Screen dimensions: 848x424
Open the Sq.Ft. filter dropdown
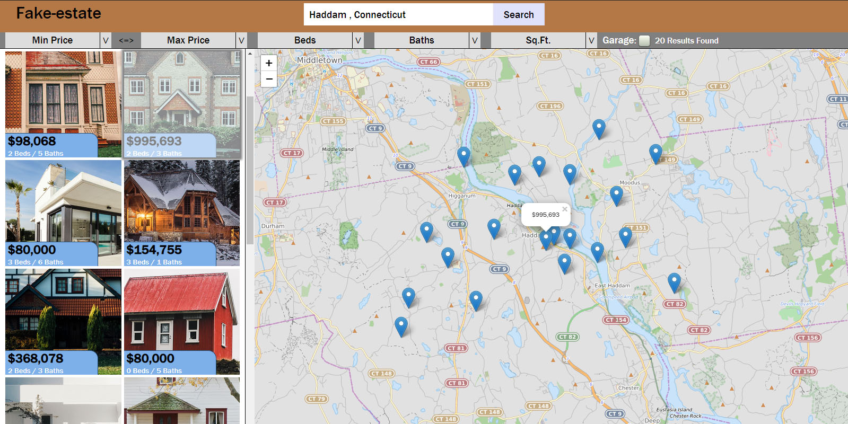pos(591,40)
